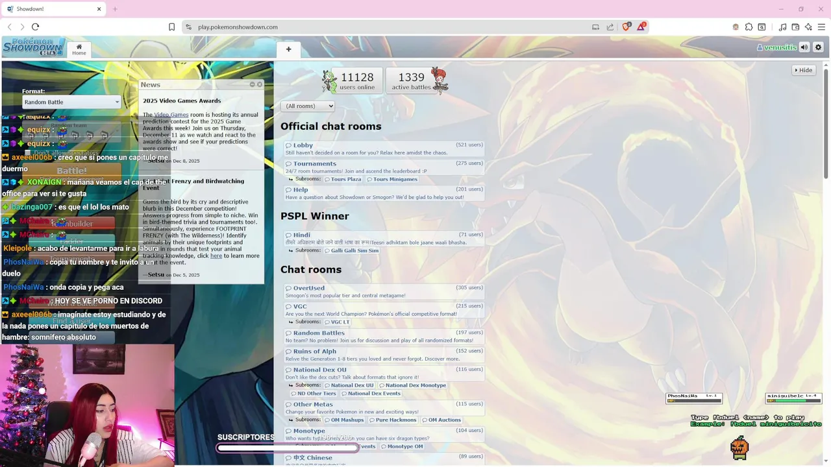Click the avatar extension icon in toolbar

pyautogui.click(x=736, y=27)
